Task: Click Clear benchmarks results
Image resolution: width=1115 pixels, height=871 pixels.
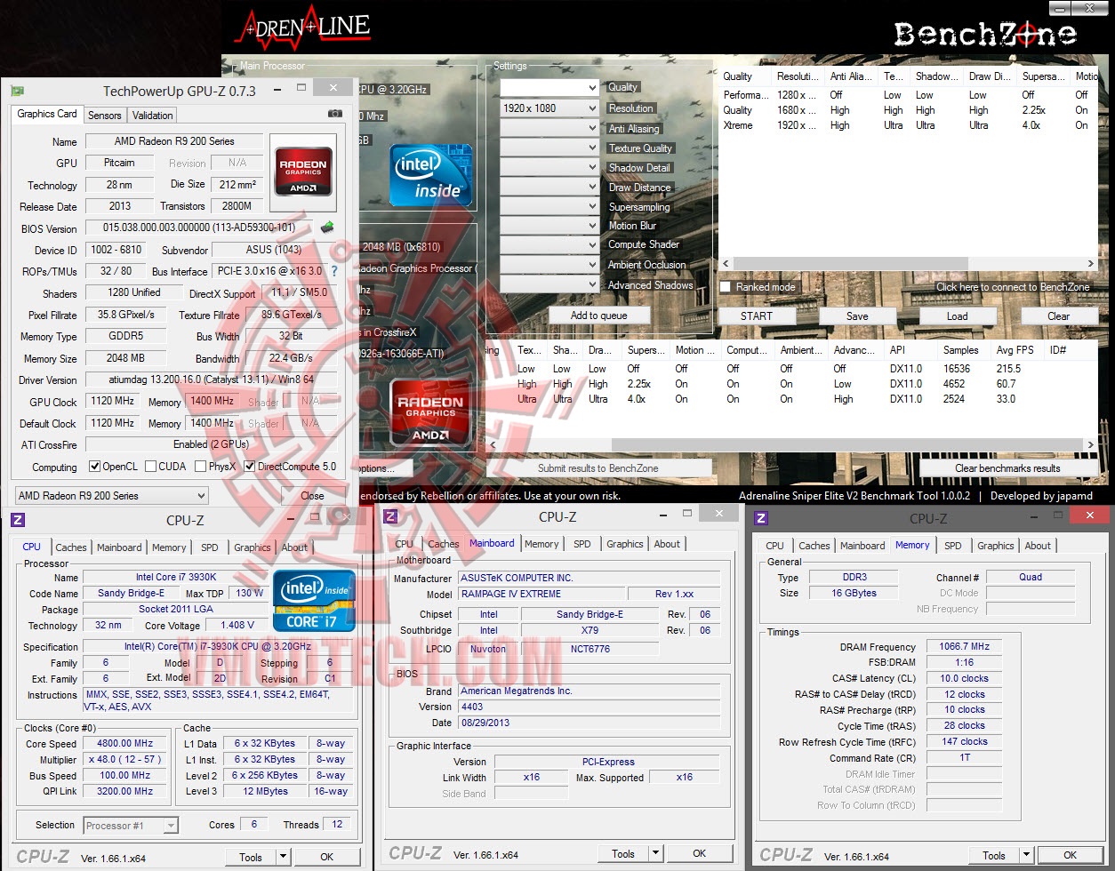Action: point(1007,468)
